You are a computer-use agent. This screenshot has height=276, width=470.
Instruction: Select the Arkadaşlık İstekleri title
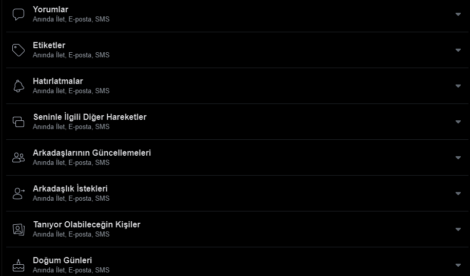pyautogui.click(x=70, y=189)
